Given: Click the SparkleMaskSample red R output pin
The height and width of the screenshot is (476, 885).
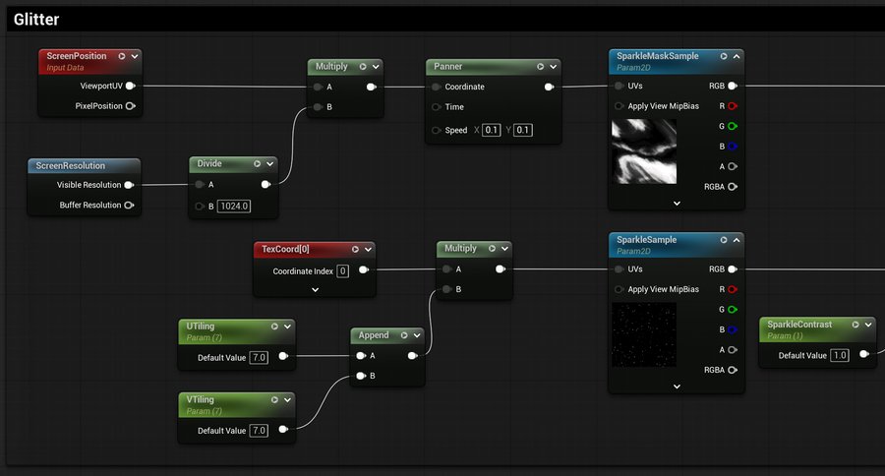Looking at the screenshot, I should (x=733, y=105).
